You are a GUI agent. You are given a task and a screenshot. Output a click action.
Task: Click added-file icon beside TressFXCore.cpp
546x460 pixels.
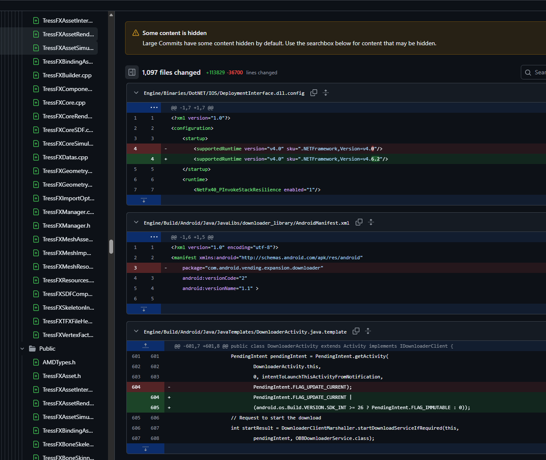[x=36, y=102]
